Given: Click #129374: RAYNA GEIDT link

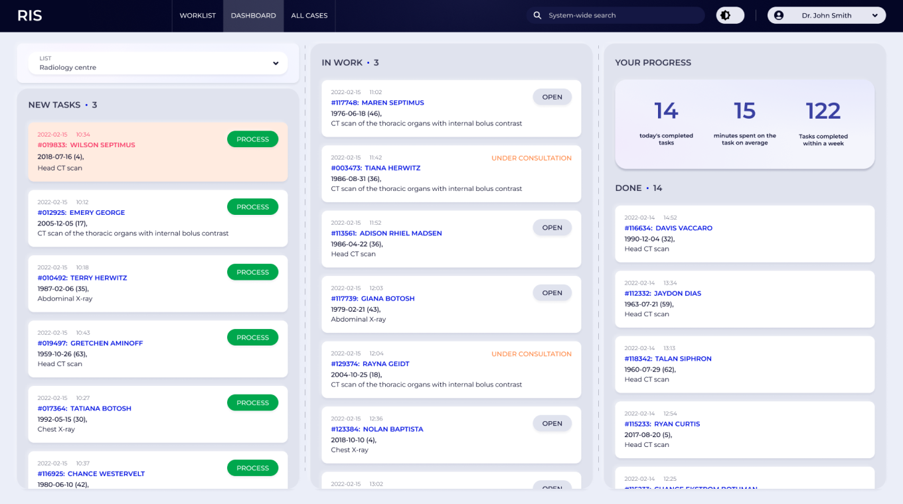Looking at the screenshot, I should point(370,364).
